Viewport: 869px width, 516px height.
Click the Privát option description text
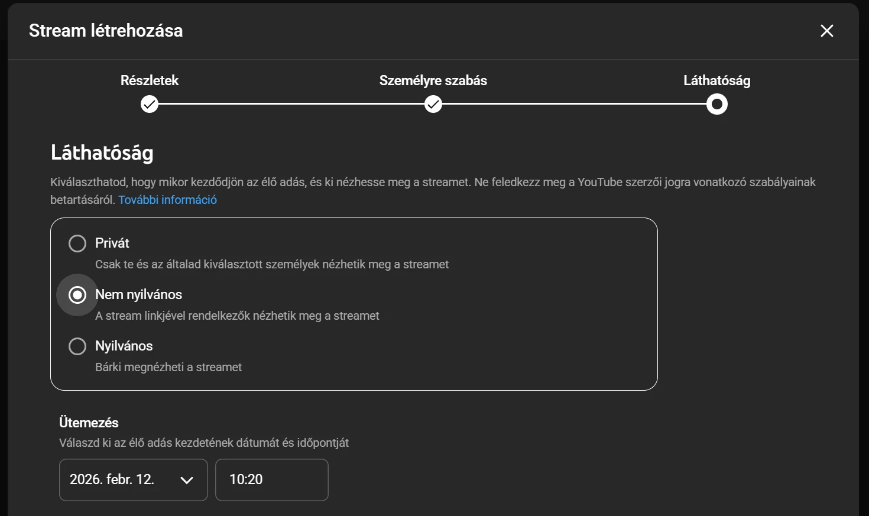(272, 264)
